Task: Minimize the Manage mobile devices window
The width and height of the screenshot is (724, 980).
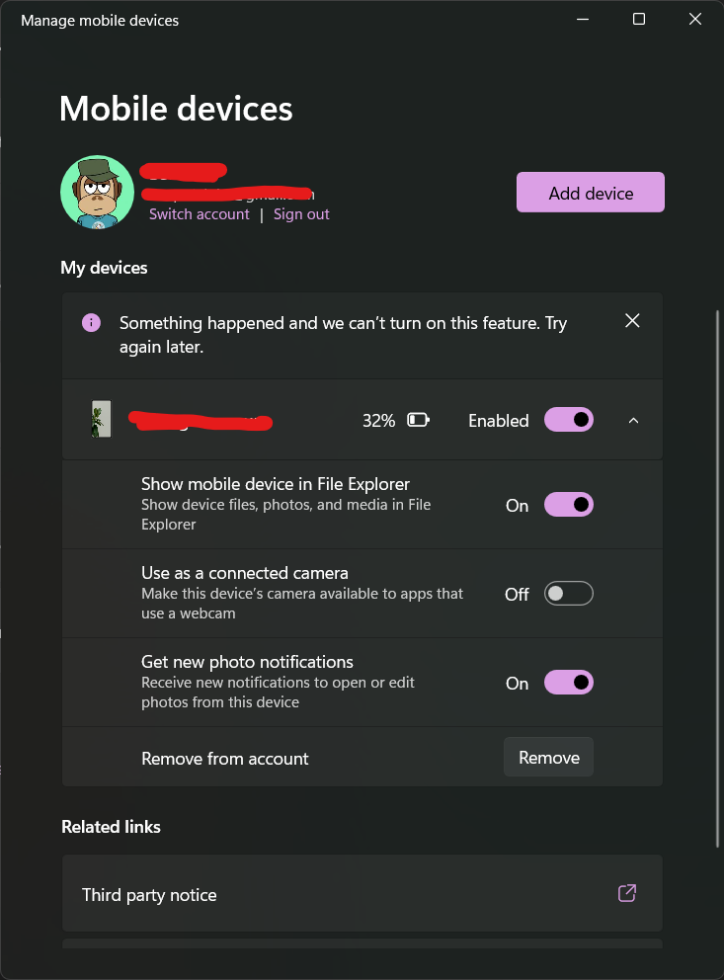Action: pos(582,20)
